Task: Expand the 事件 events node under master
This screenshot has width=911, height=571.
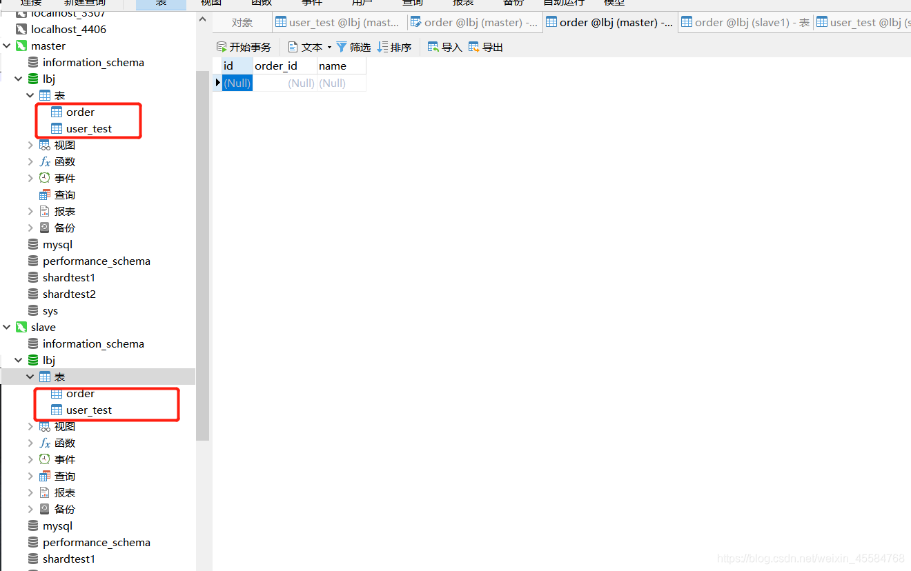Action: [30, 178]
